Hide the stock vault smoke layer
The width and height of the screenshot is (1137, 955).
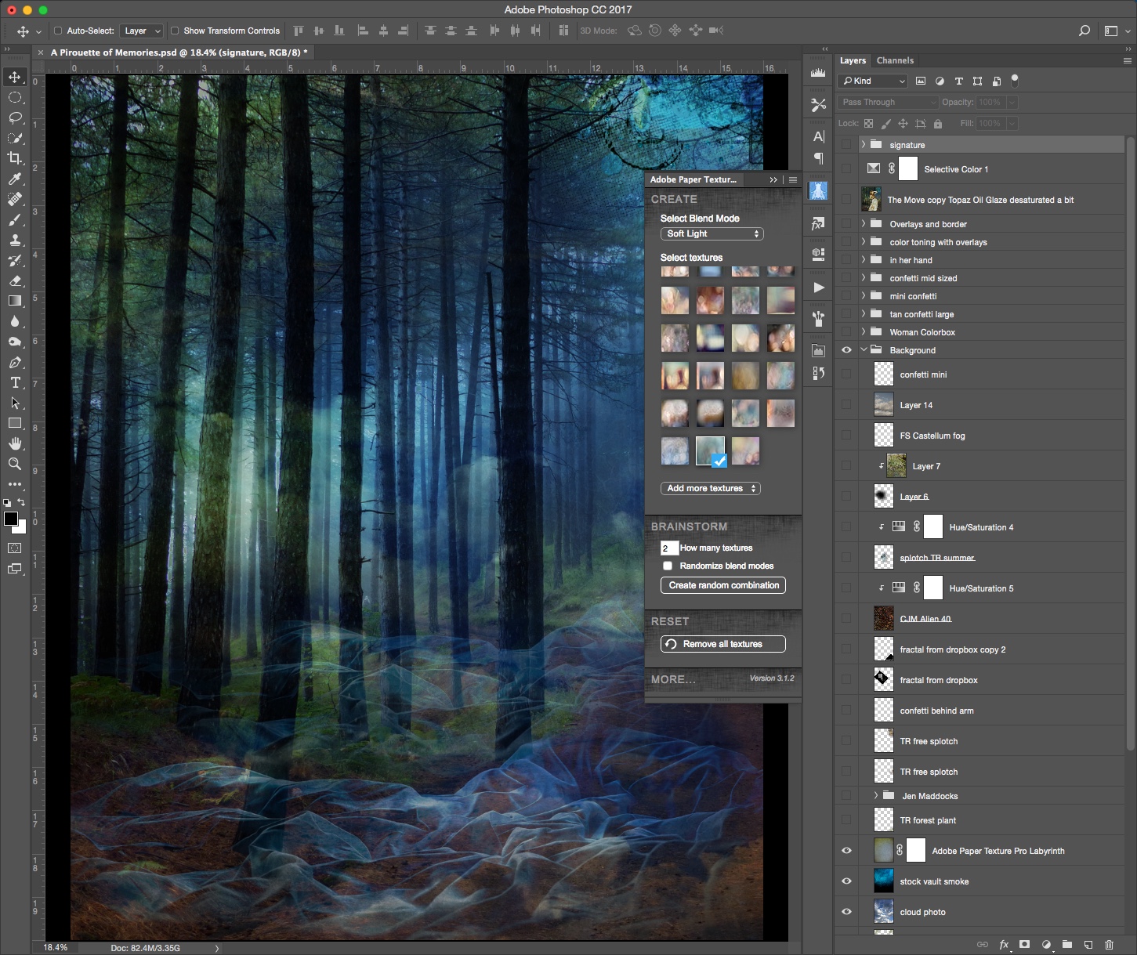point(846,881)
